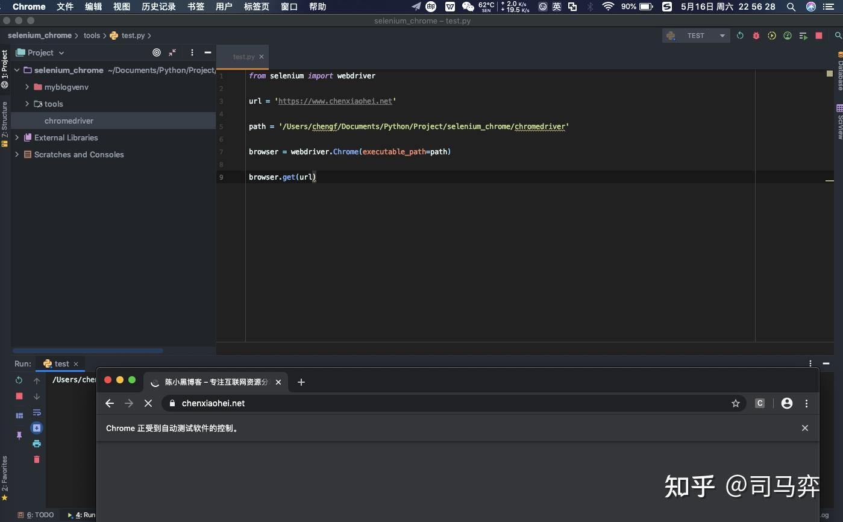
Task: Click Run with Coverage icon
Action: click(772, 36)
